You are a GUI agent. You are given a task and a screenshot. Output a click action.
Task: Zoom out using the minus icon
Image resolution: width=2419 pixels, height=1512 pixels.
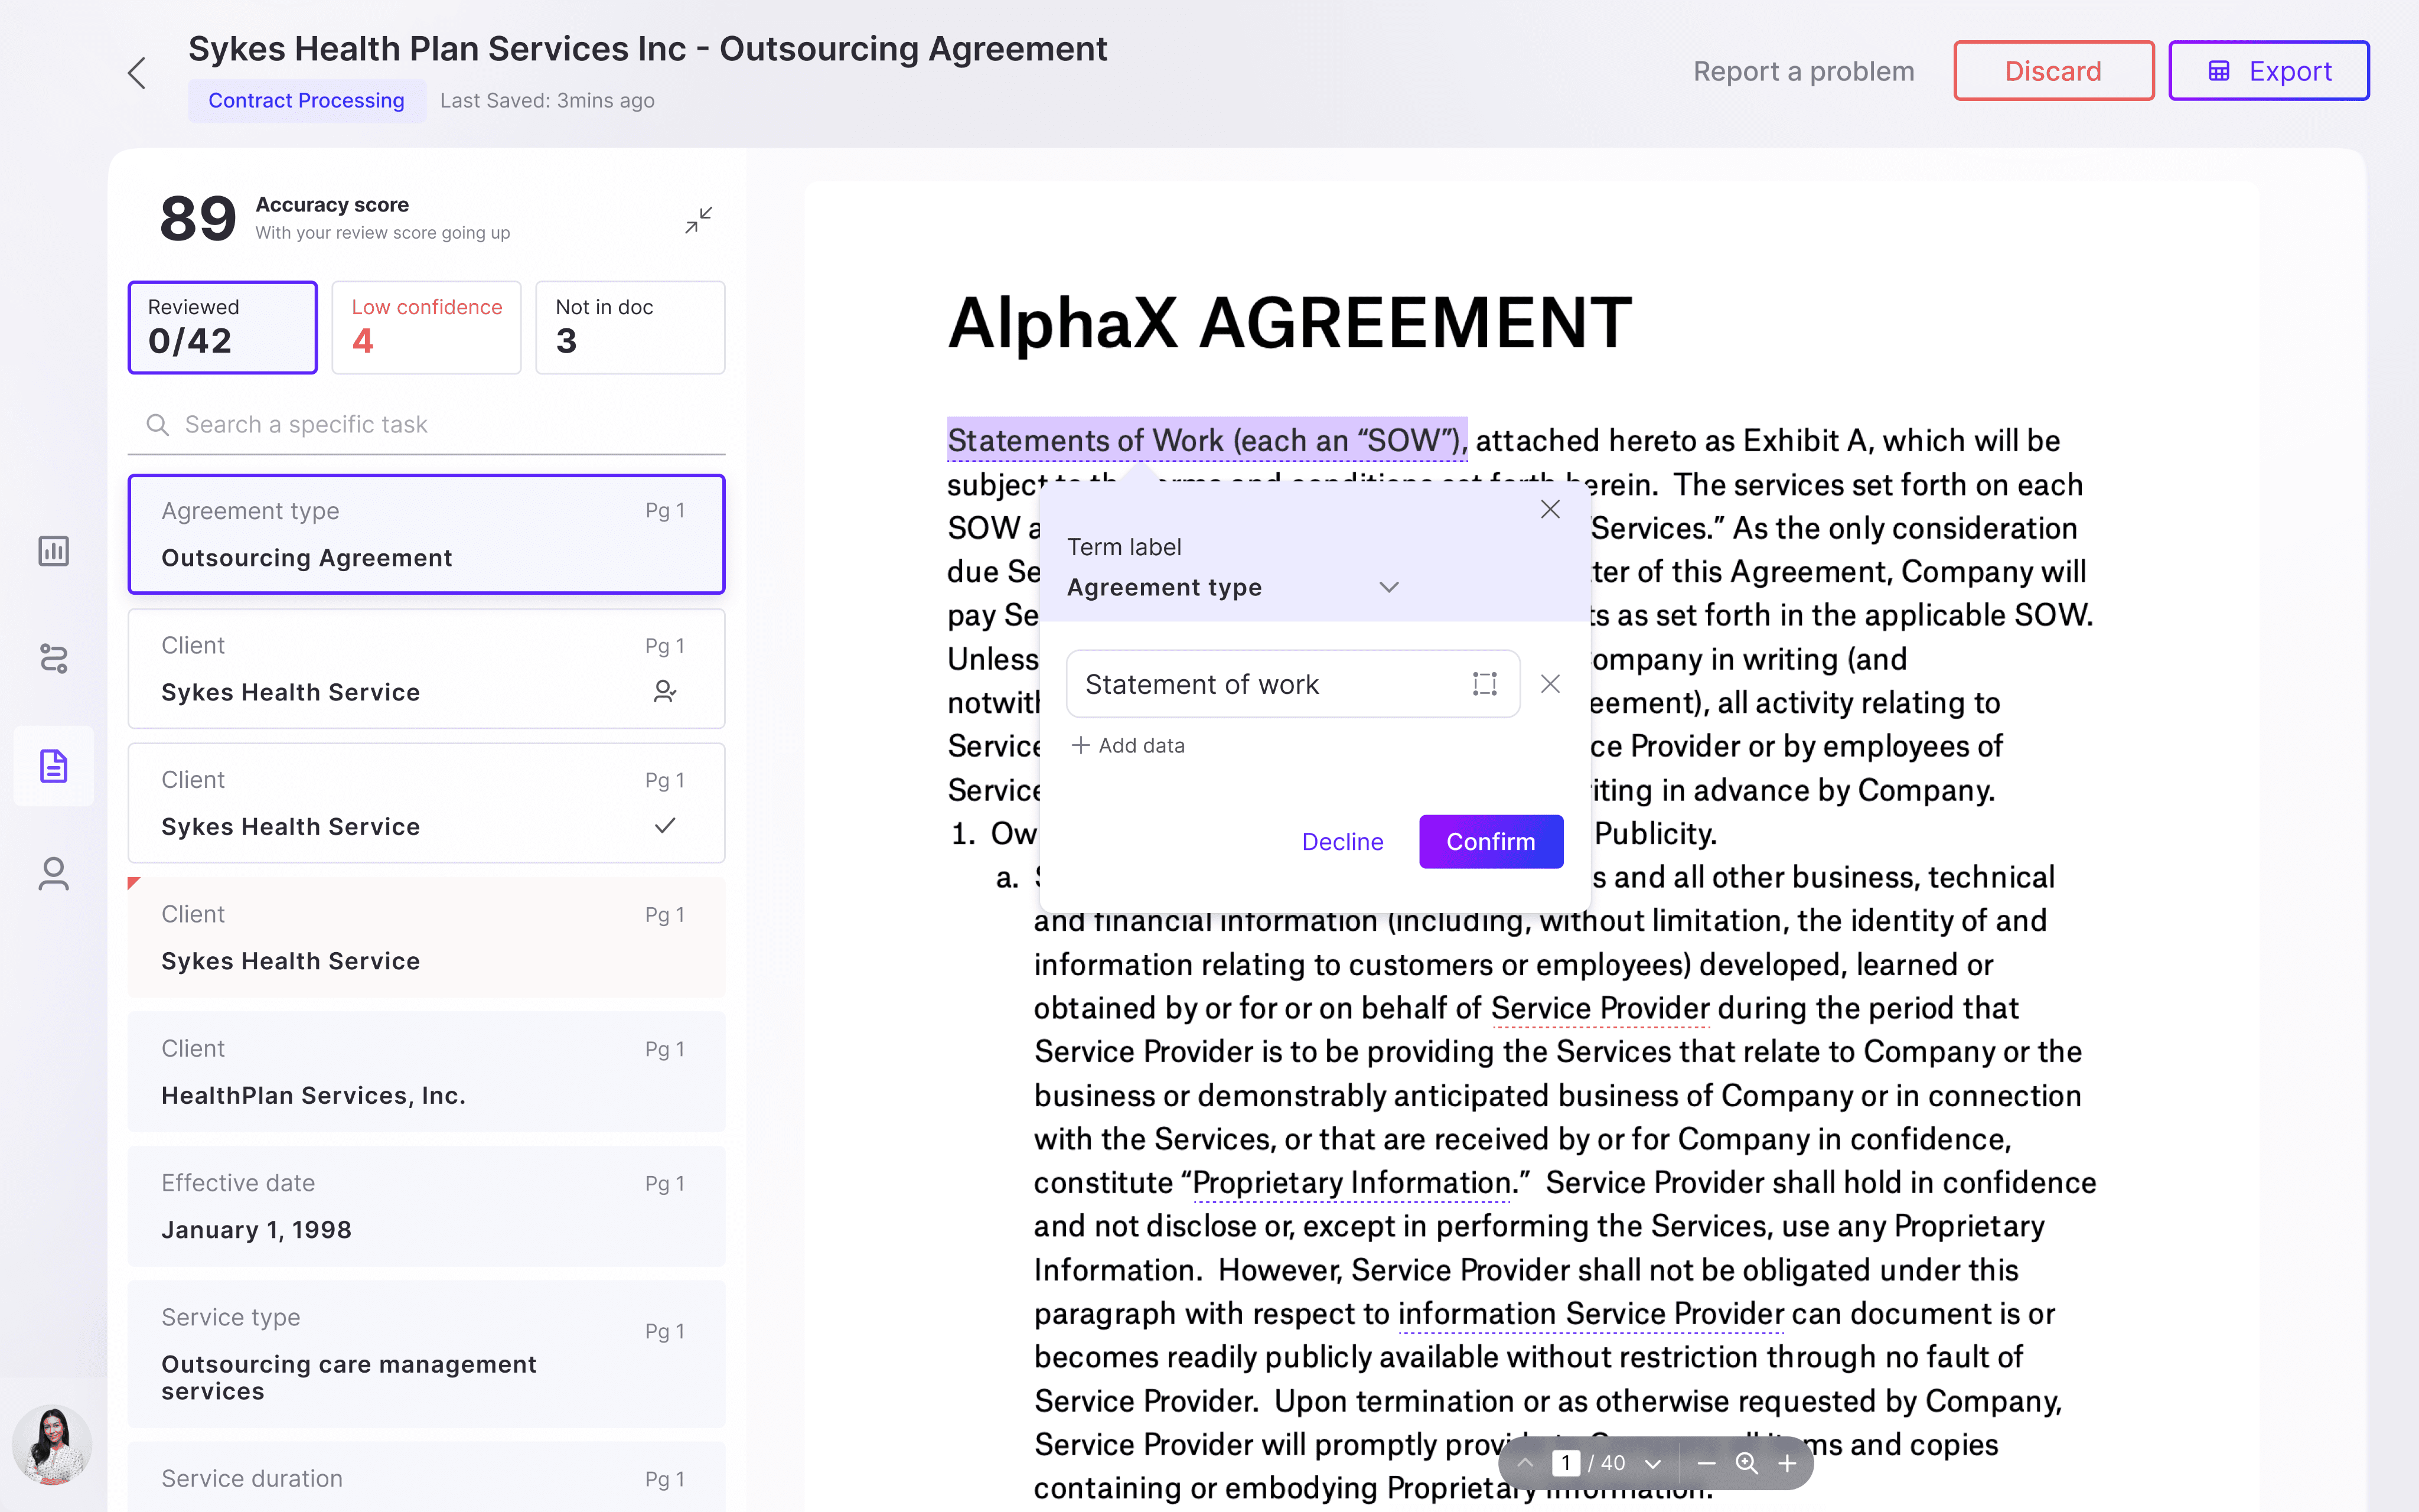(x=1706, y=1463)
